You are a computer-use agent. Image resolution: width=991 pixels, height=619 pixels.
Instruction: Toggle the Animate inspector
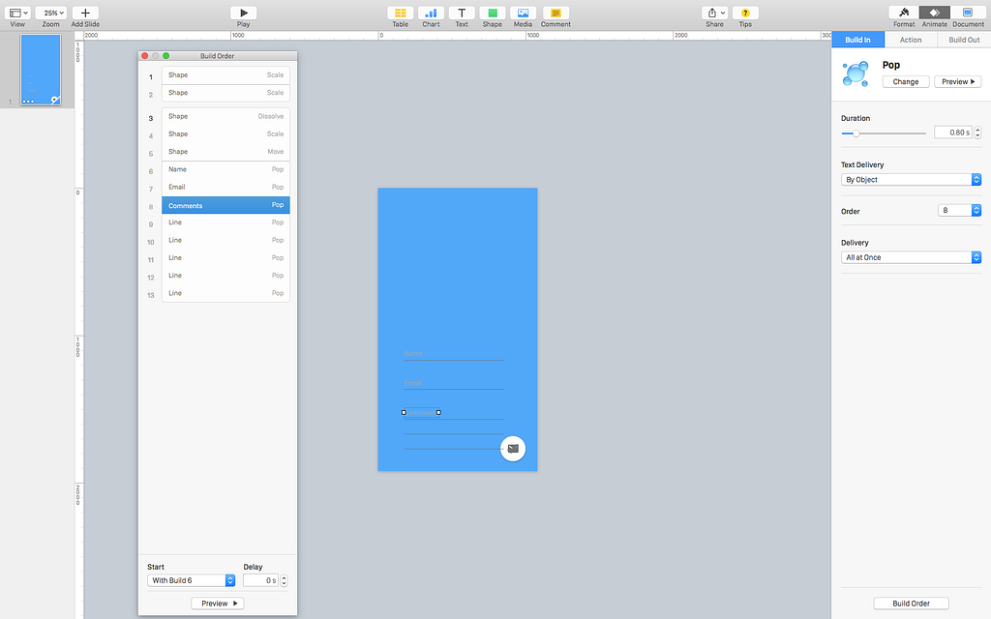pos(935,13)
